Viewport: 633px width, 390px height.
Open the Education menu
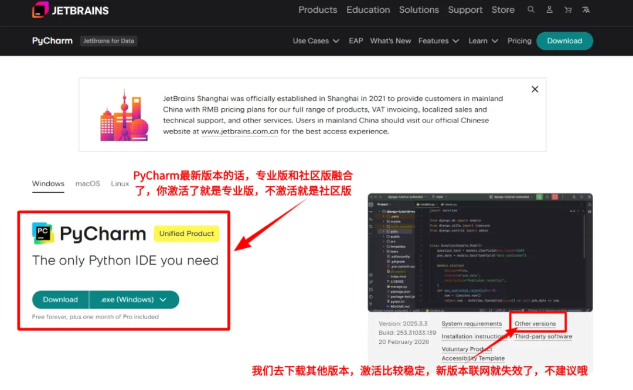[368, 10]
